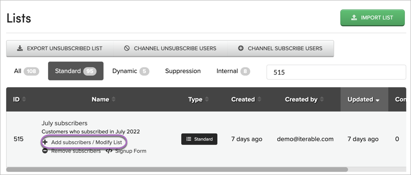The image size is (411, 175).
Task: Click the upload icon on Import List
Action: (354, 18)
